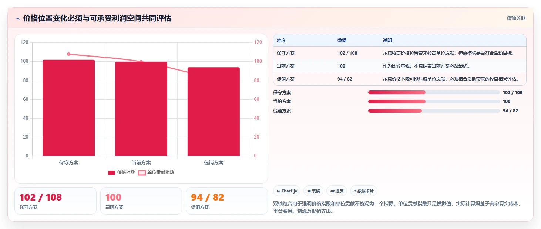Click the 当前方案 x-axis label
This screenshot has width=541, height=229.
click(x=141, y=163)
